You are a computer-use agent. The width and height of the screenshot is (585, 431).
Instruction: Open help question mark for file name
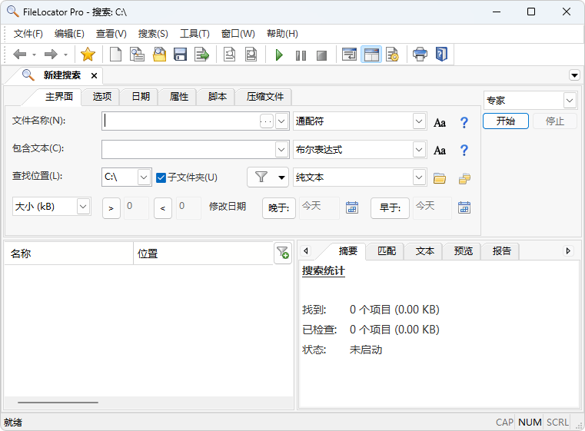(464, 122)
